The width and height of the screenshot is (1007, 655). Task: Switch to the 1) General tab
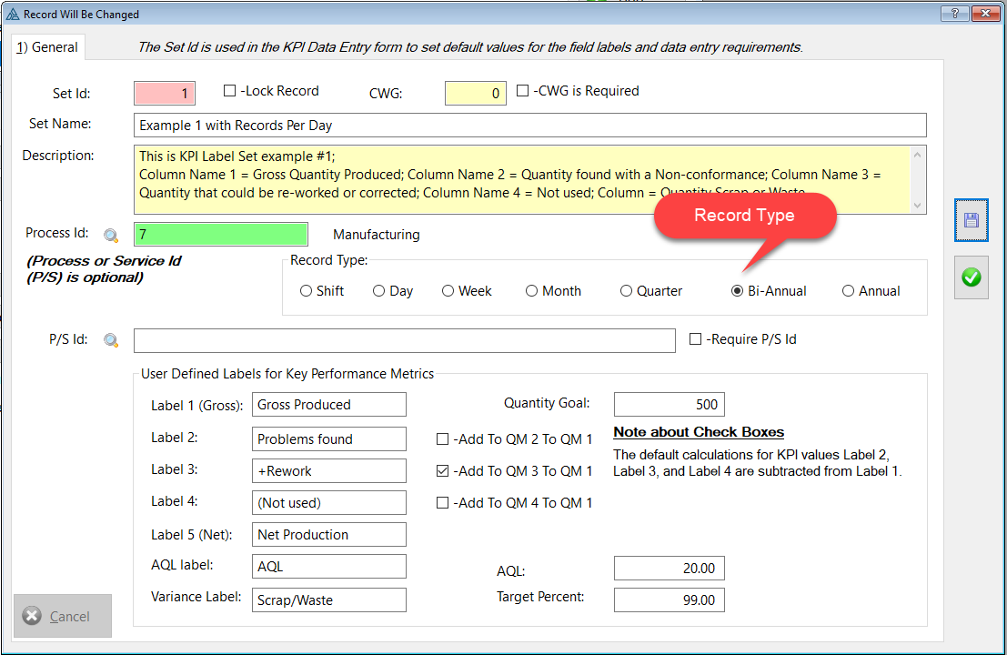coord(46,47)
